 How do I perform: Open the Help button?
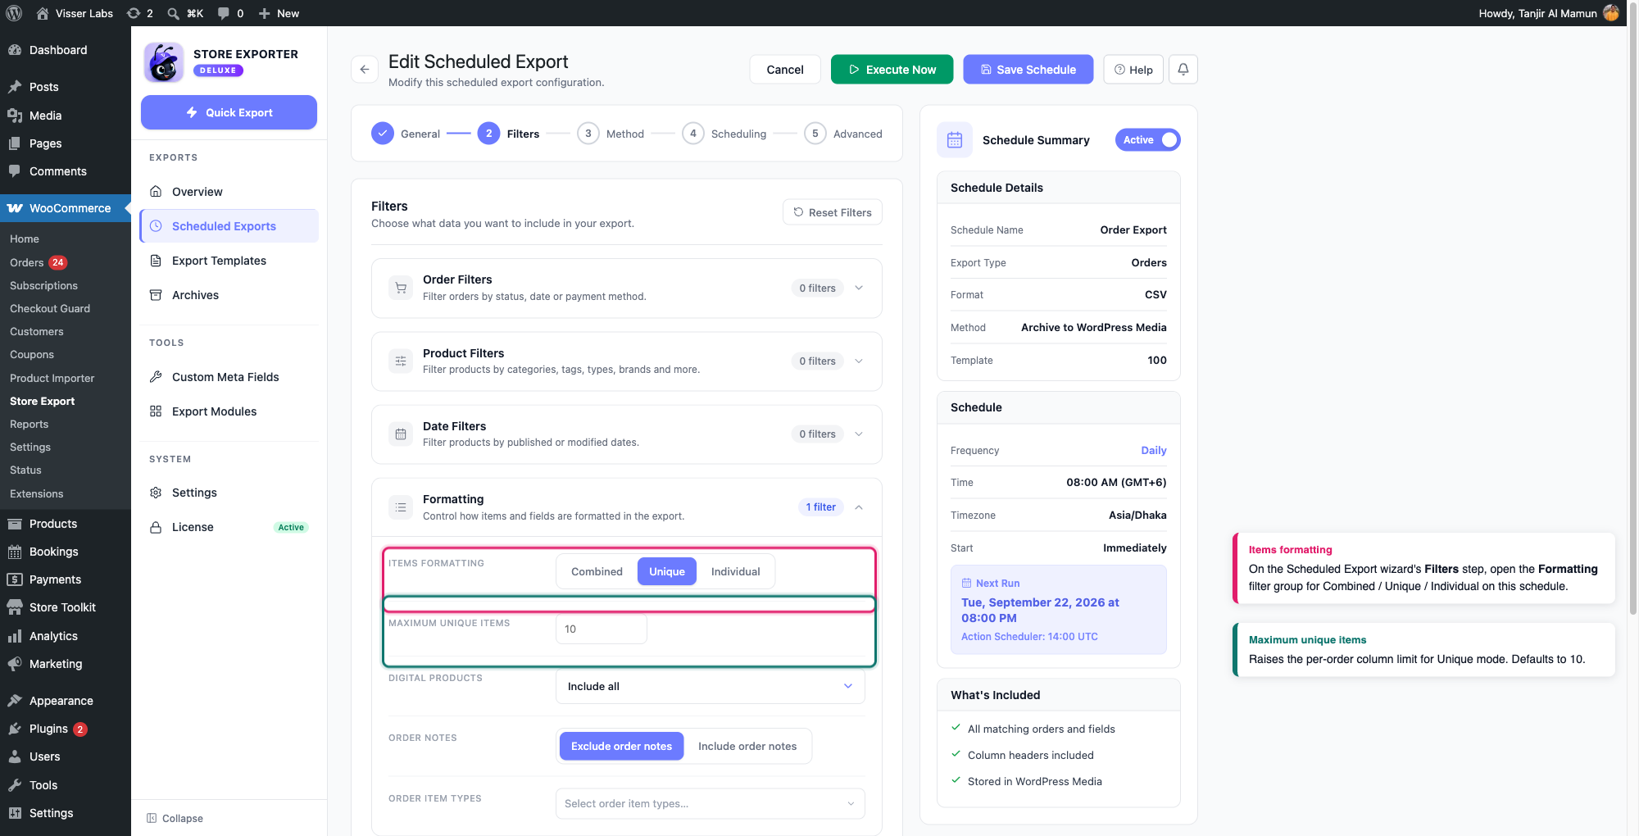coord(1133,70)
